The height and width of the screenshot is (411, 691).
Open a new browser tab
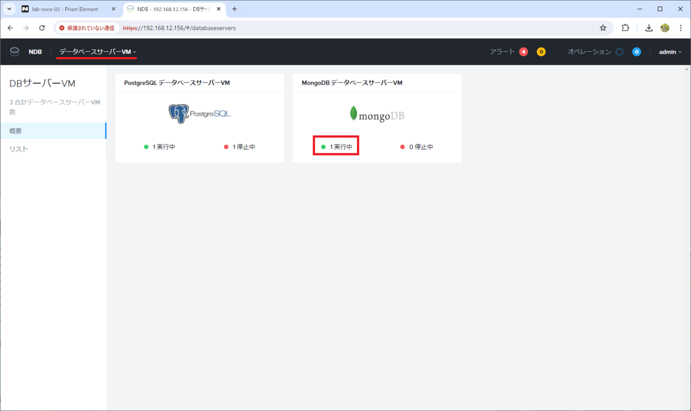pyautogui.click(x=234, y=9)
